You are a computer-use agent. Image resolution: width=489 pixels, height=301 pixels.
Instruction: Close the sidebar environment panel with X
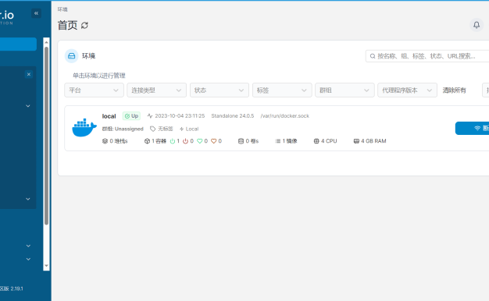[x=29, y=74]
